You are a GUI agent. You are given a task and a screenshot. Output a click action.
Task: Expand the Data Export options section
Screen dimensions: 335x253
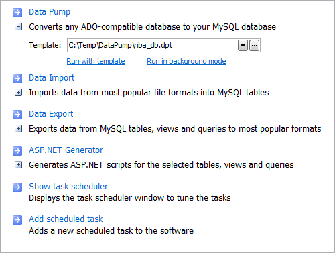(18, 129)
